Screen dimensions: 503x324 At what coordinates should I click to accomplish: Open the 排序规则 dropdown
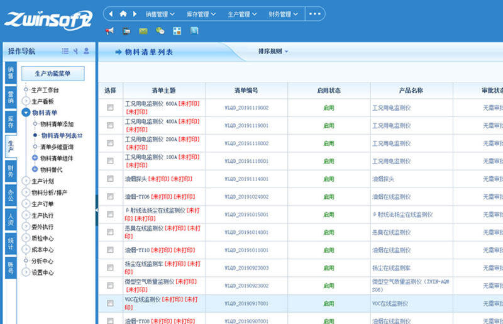coord(273,51)
